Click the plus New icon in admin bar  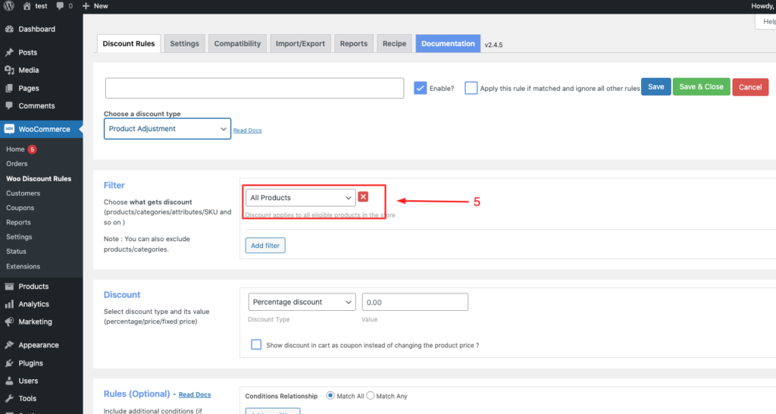(86, 6)
